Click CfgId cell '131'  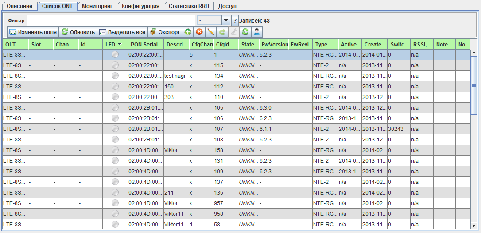[x=226, y=161]
